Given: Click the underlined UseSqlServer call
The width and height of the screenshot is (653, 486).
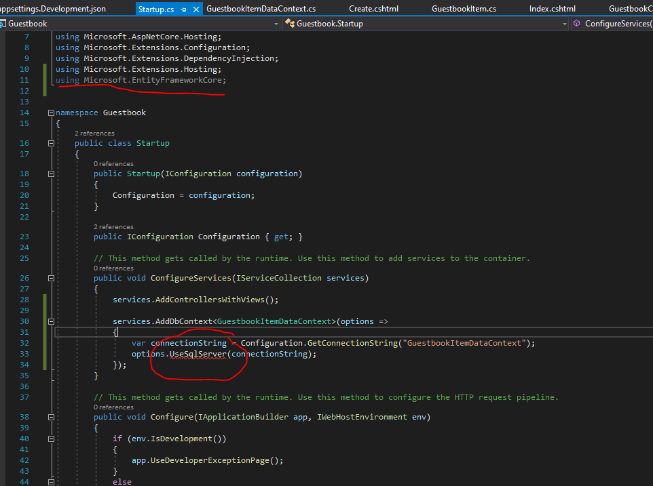Looking at the screenshot, I should point(198,355).
